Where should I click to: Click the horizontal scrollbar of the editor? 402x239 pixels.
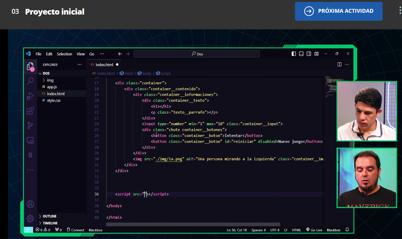click(193, 224)
